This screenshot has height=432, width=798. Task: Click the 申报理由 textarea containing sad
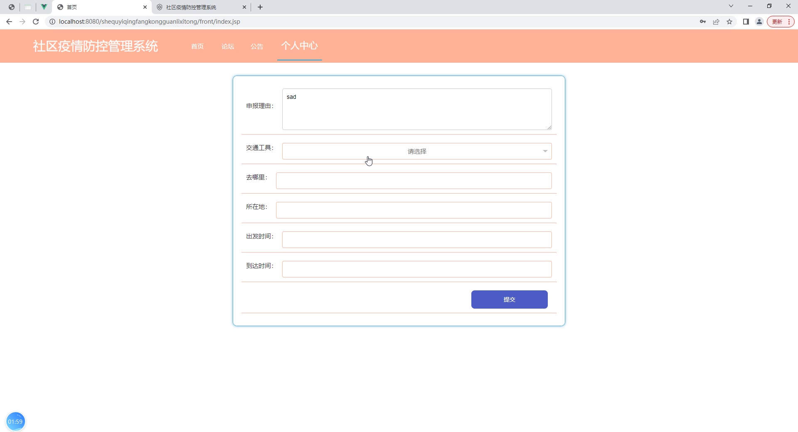pos(417,109)
